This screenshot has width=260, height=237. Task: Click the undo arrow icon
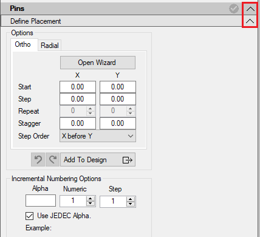(38, 160)
